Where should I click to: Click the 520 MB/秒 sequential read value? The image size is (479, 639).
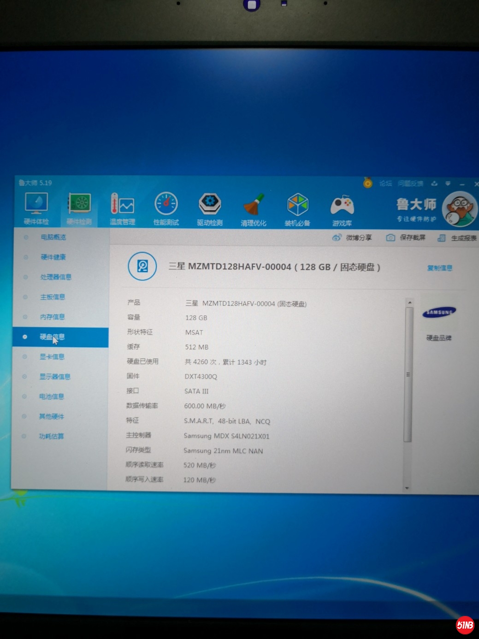(200, 465)
